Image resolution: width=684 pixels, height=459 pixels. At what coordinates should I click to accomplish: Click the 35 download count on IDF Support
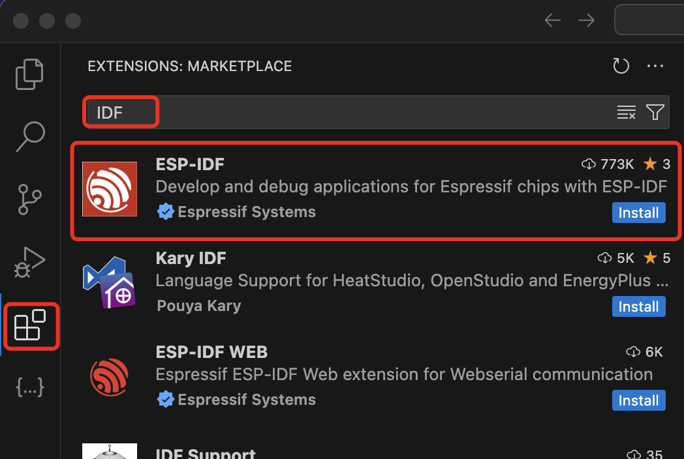pos(644,454)
